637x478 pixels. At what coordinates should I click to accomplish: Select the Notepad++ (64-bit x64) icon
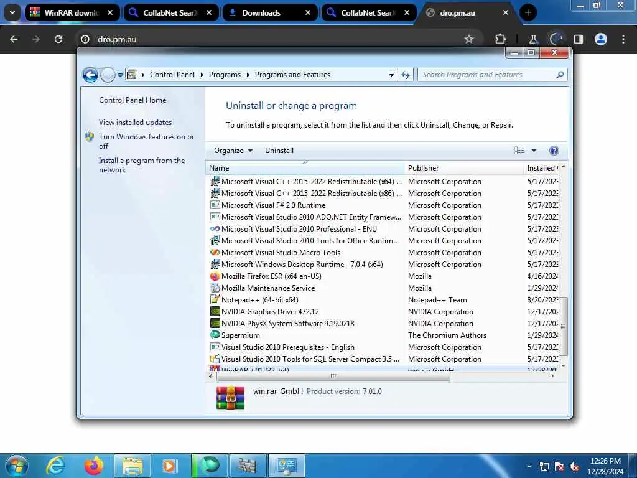click(x=215, y=299)
